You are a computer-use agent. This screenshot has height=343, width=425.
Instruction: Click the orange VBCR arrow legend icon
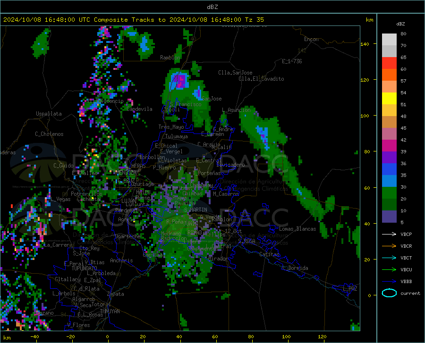(x=389, y=246)
